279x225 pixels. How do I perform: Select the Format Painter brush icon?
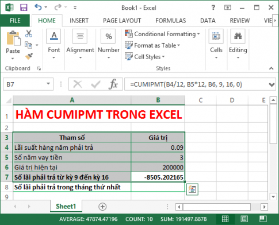[29, 56]
